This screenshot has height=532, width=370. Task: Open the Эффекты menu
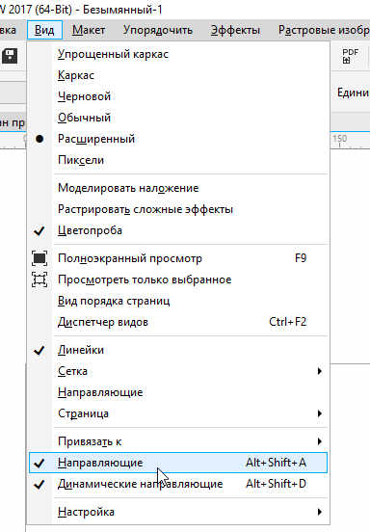point(235,30)
